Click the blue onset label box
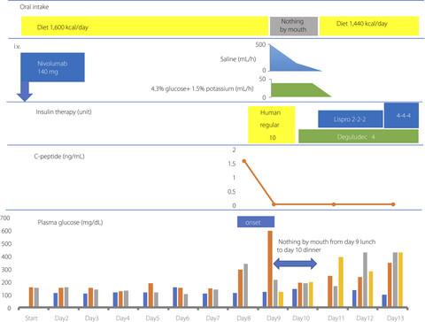Viewport: 425px width, 322px height. (256, 222)
